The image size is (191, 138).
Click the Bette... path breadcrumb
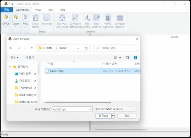(x=50, y=48)
